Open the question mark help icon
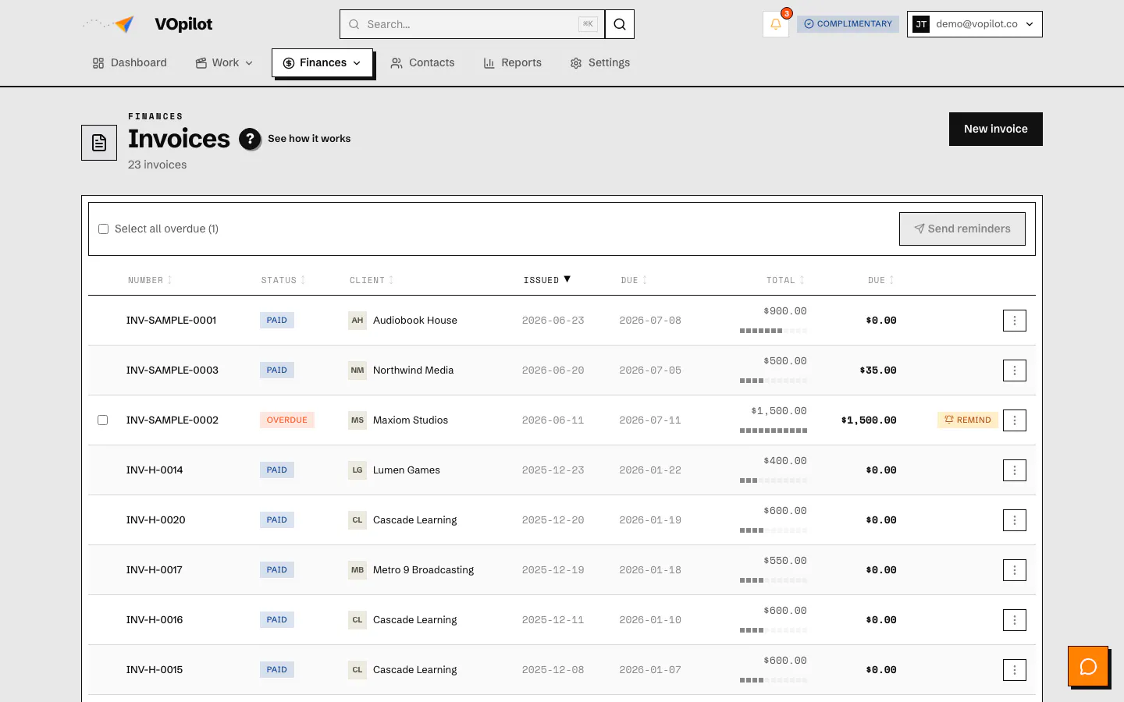 250,139
